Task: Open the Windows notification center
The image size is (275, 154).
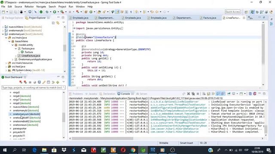Action: [269, 150]
